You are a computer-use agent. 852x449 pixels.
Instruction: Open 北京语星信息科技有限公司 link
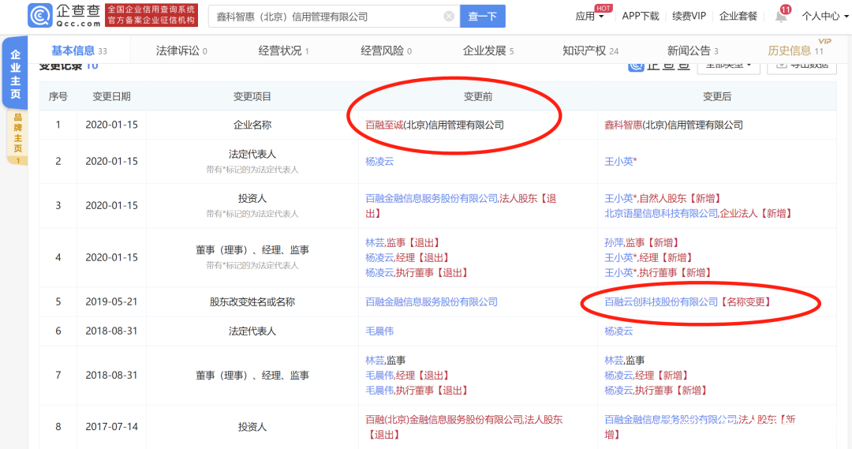point(661,214)
